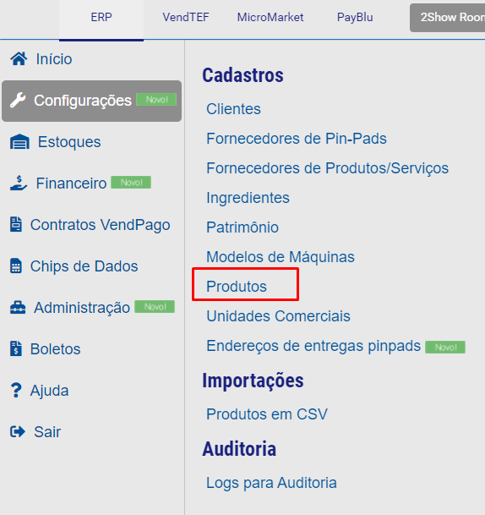Viewport: 485px width, 515px height.
Task: Click the document icon for Contratos VendPago
Action: (16, 225)
